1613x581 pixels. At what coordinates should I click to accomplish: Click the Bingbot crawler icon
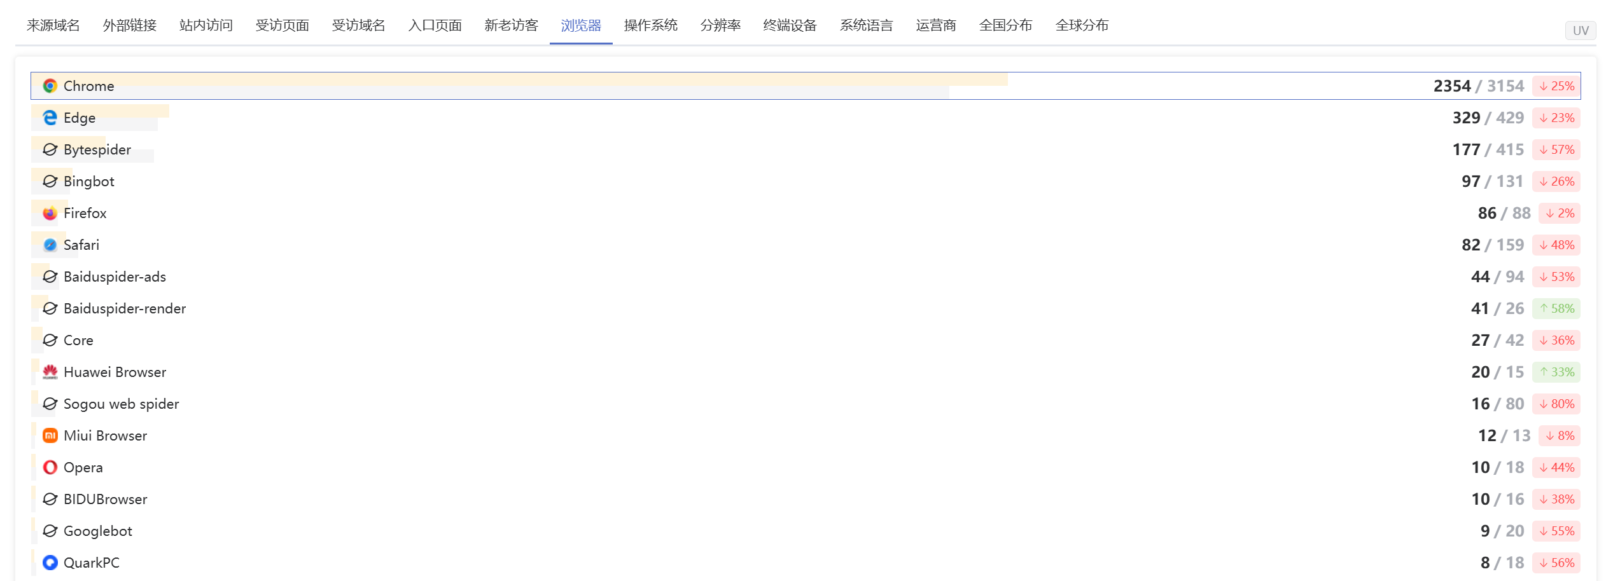[50, 181]
